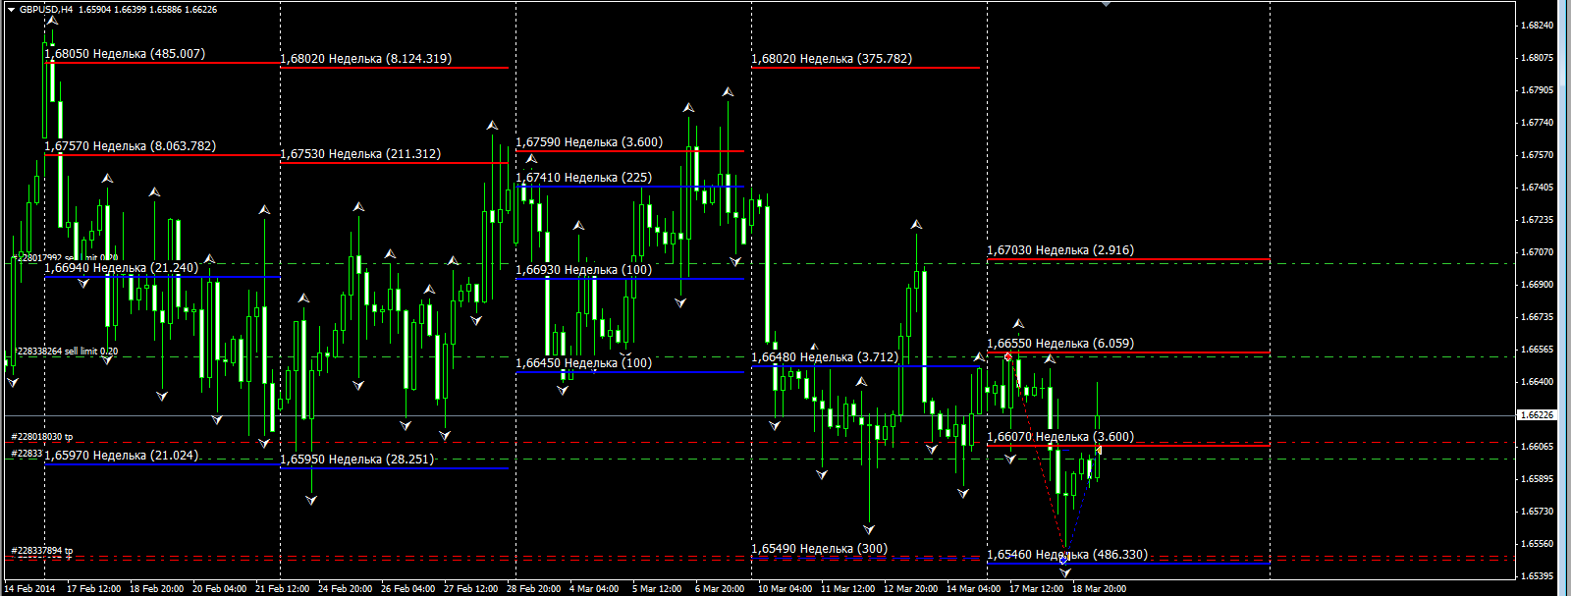Select take-profit label '#228337894 tp'
The image size is (1571, 596).
(x=42, y=551)
